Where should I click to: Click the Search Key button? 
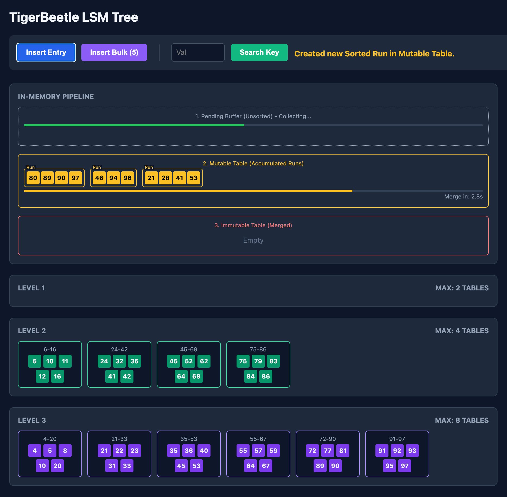click(259, 52)
